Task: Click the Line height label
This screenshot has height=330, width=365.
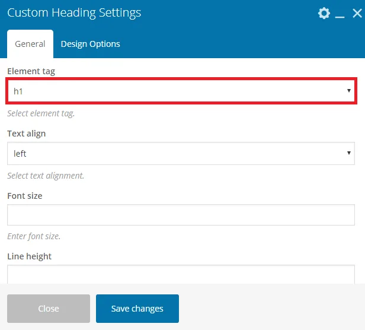Action: (30, 256)
